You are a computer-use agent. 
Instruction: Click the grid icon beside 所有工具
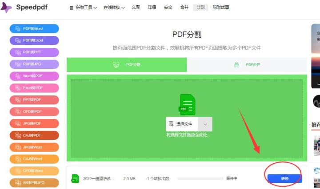click(72, 8)
